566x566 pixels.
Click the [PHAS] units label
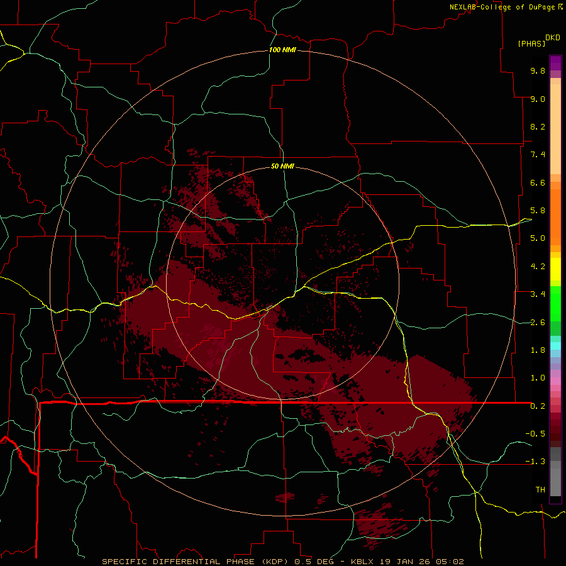pyautogui.click(x=531, y=43)
